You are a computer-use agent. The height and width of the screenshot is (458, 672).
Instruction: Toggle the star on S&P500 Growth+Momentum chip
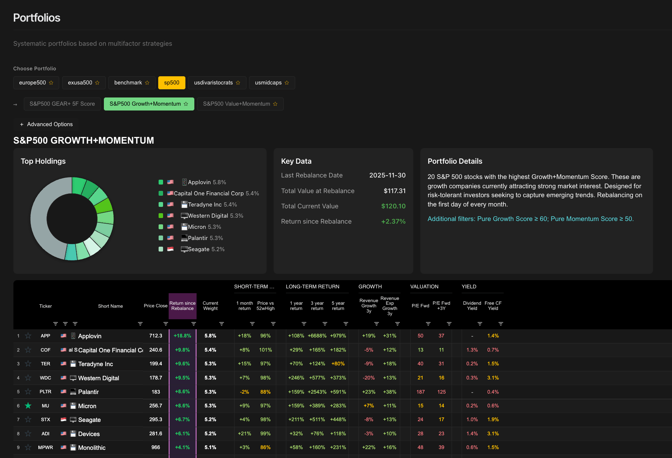(x=186, y=104)
